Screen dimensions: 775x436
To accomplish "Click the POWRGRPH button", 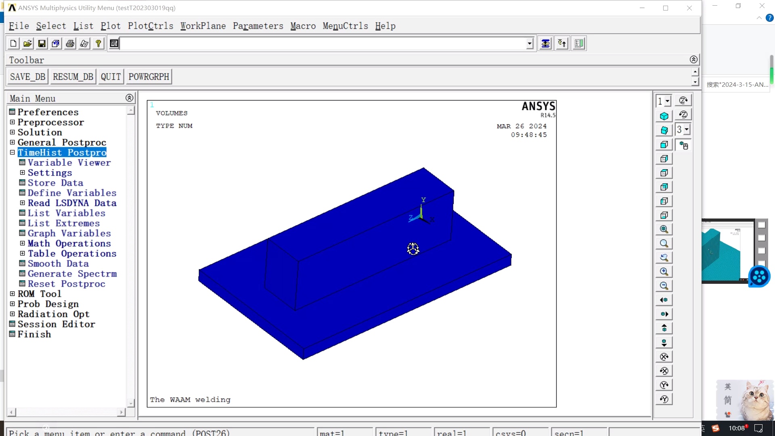I will 149,76.
